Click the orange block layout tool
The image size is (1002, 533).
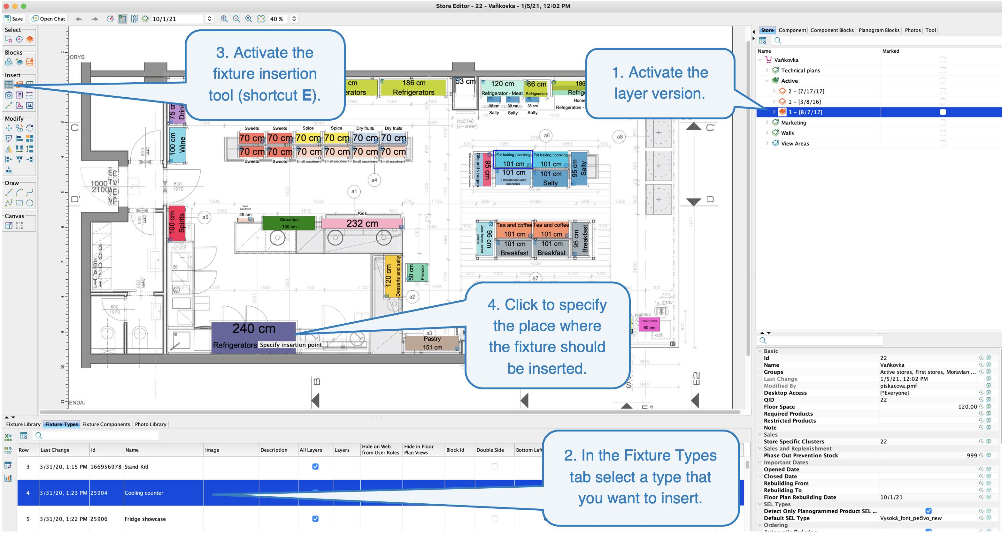click(x=30, y=62)
